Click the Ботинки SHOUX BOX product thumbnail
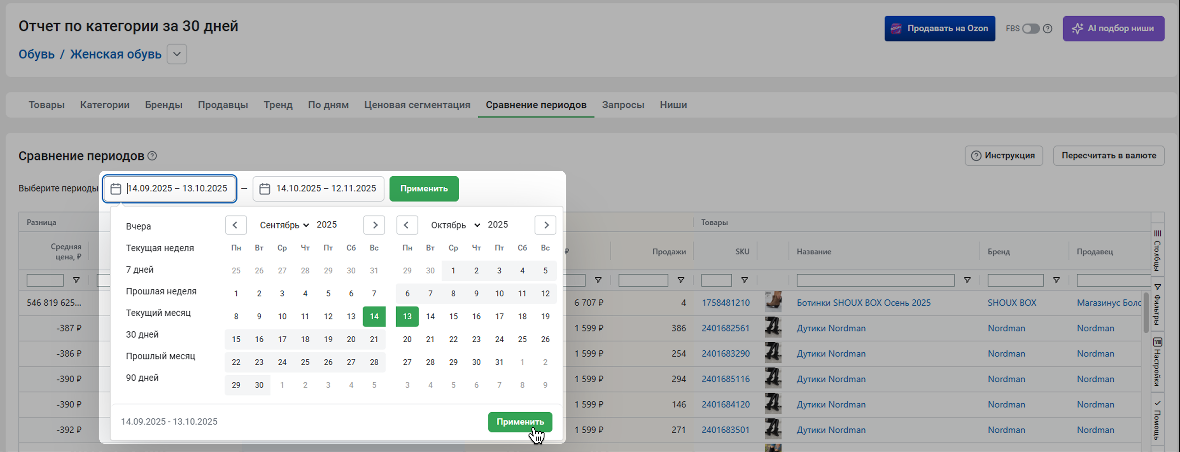 pos(773,302)
